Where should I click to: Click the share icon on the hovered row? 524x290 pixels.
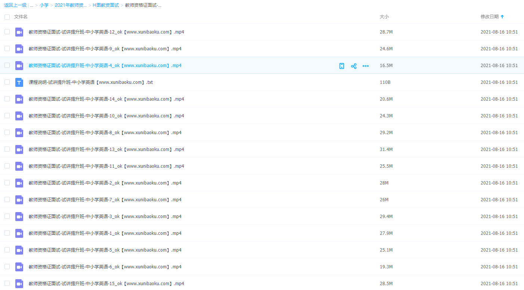click(x=354, y=66)
